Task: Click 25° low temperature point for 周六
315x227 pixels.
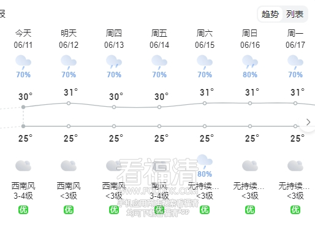Action: (x=205, y=126)
